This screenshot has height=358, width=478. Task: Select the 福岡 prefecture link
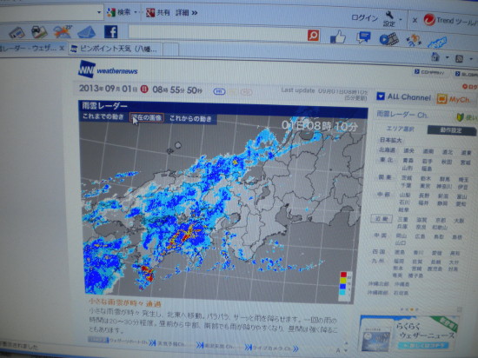(x=398, y=261)
